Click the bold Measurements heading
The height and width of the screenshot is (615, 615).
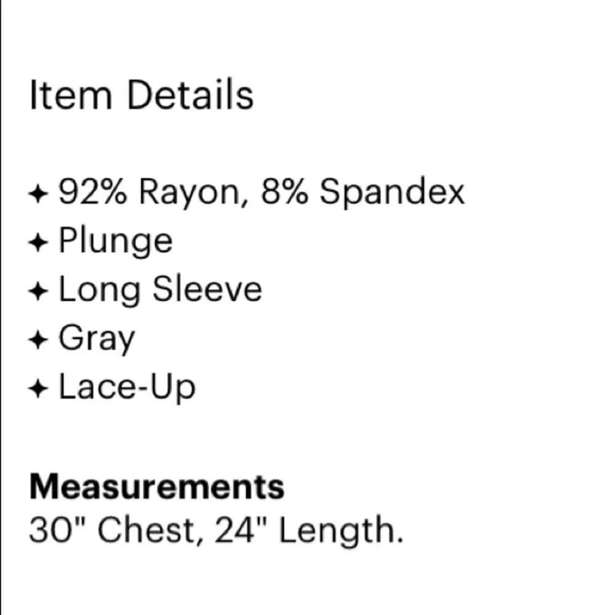tap(157, 486)
